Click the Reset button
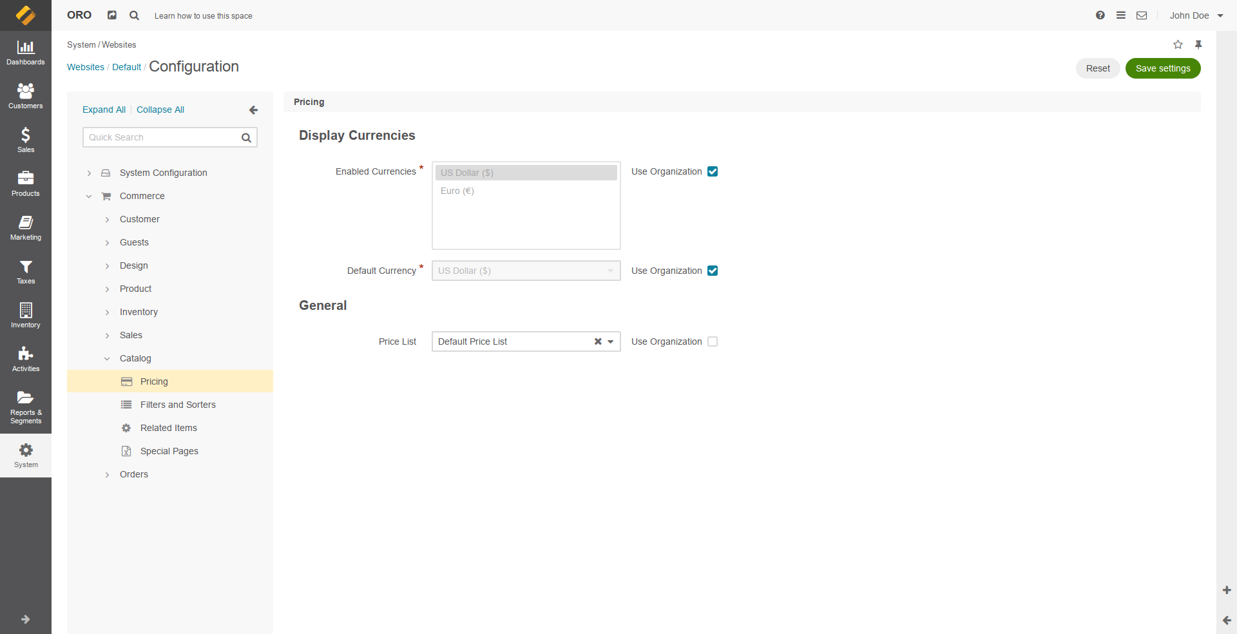Image resolution: width=1237 pixels, height=634 pixels. [x=1098, y=68]
